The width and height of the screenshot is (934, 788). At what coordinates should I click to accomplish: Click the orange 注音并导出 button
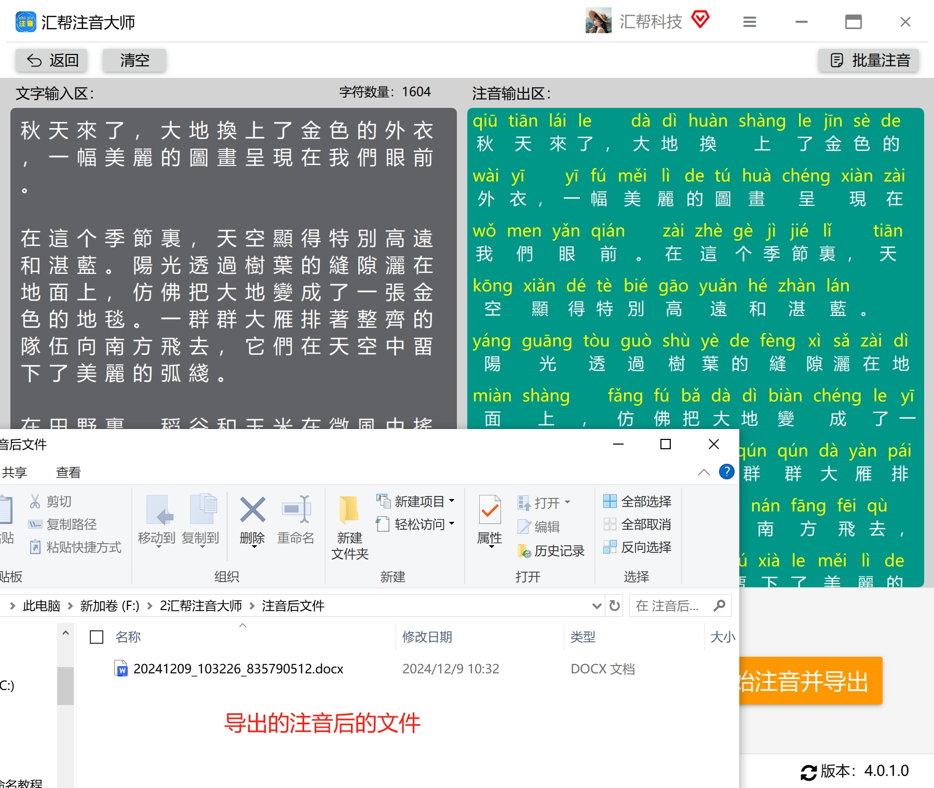tap(810, 681)
